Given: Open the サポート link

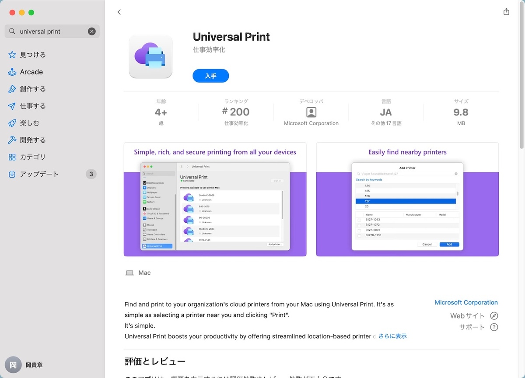Looking at the screenshot, I should pos(472,327).
